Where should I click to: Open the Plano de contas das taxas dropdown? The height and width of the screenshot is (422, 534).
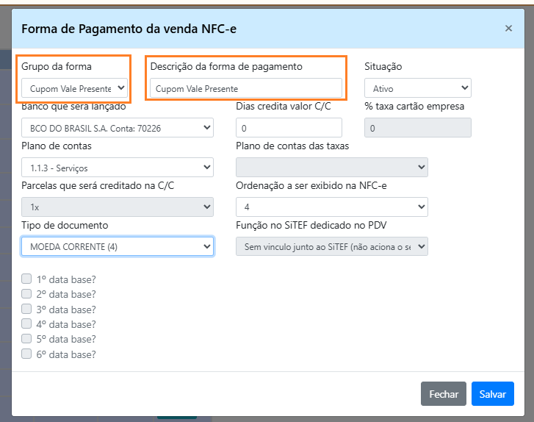331,167
